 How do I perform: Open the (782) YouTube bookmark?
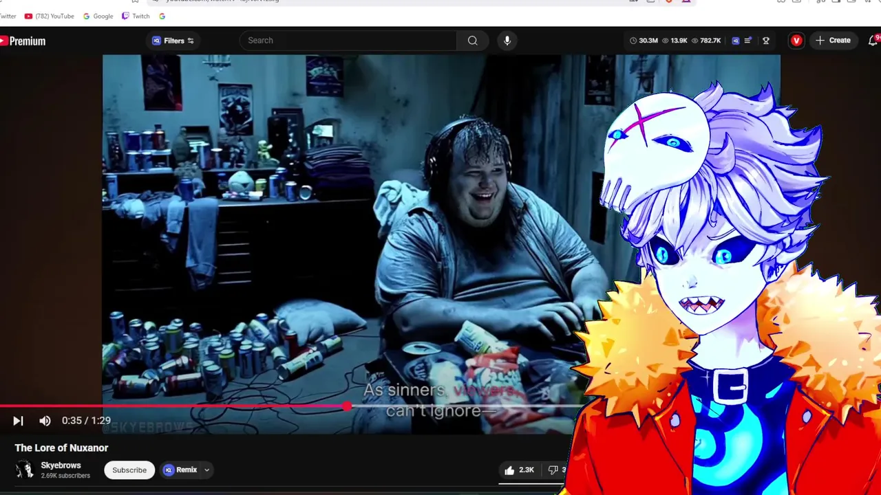tap(49, 16)
